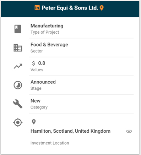This screenshot has width=141, height=155.
Task: Click the dollar sign in Values row
Action: (34, 63)
